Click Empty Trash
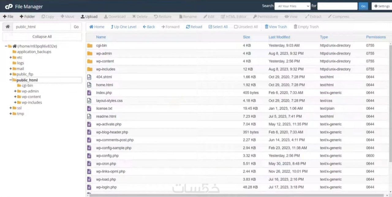This screenshot has height=197, width=392. [x=306, y=27]
